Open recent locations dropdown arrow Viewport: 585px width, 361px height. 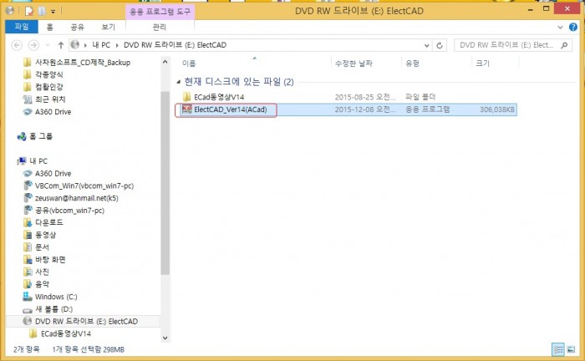[x=48, y=45]
